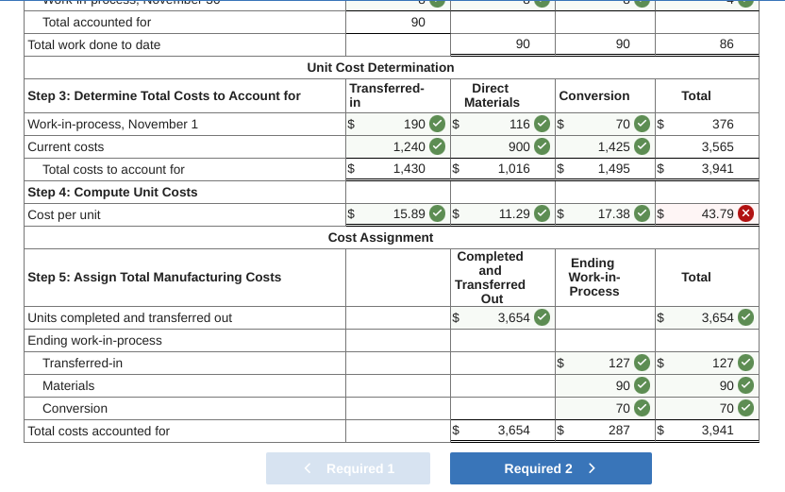Click ending work-in-process total 287

click(x=619, y=431)
